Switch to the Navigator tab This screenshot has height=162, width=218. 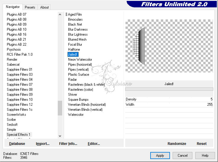tap(13, 7)
